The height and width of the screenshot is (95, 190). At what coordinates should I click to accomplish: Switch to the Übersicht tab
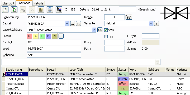tap(8, 3)
